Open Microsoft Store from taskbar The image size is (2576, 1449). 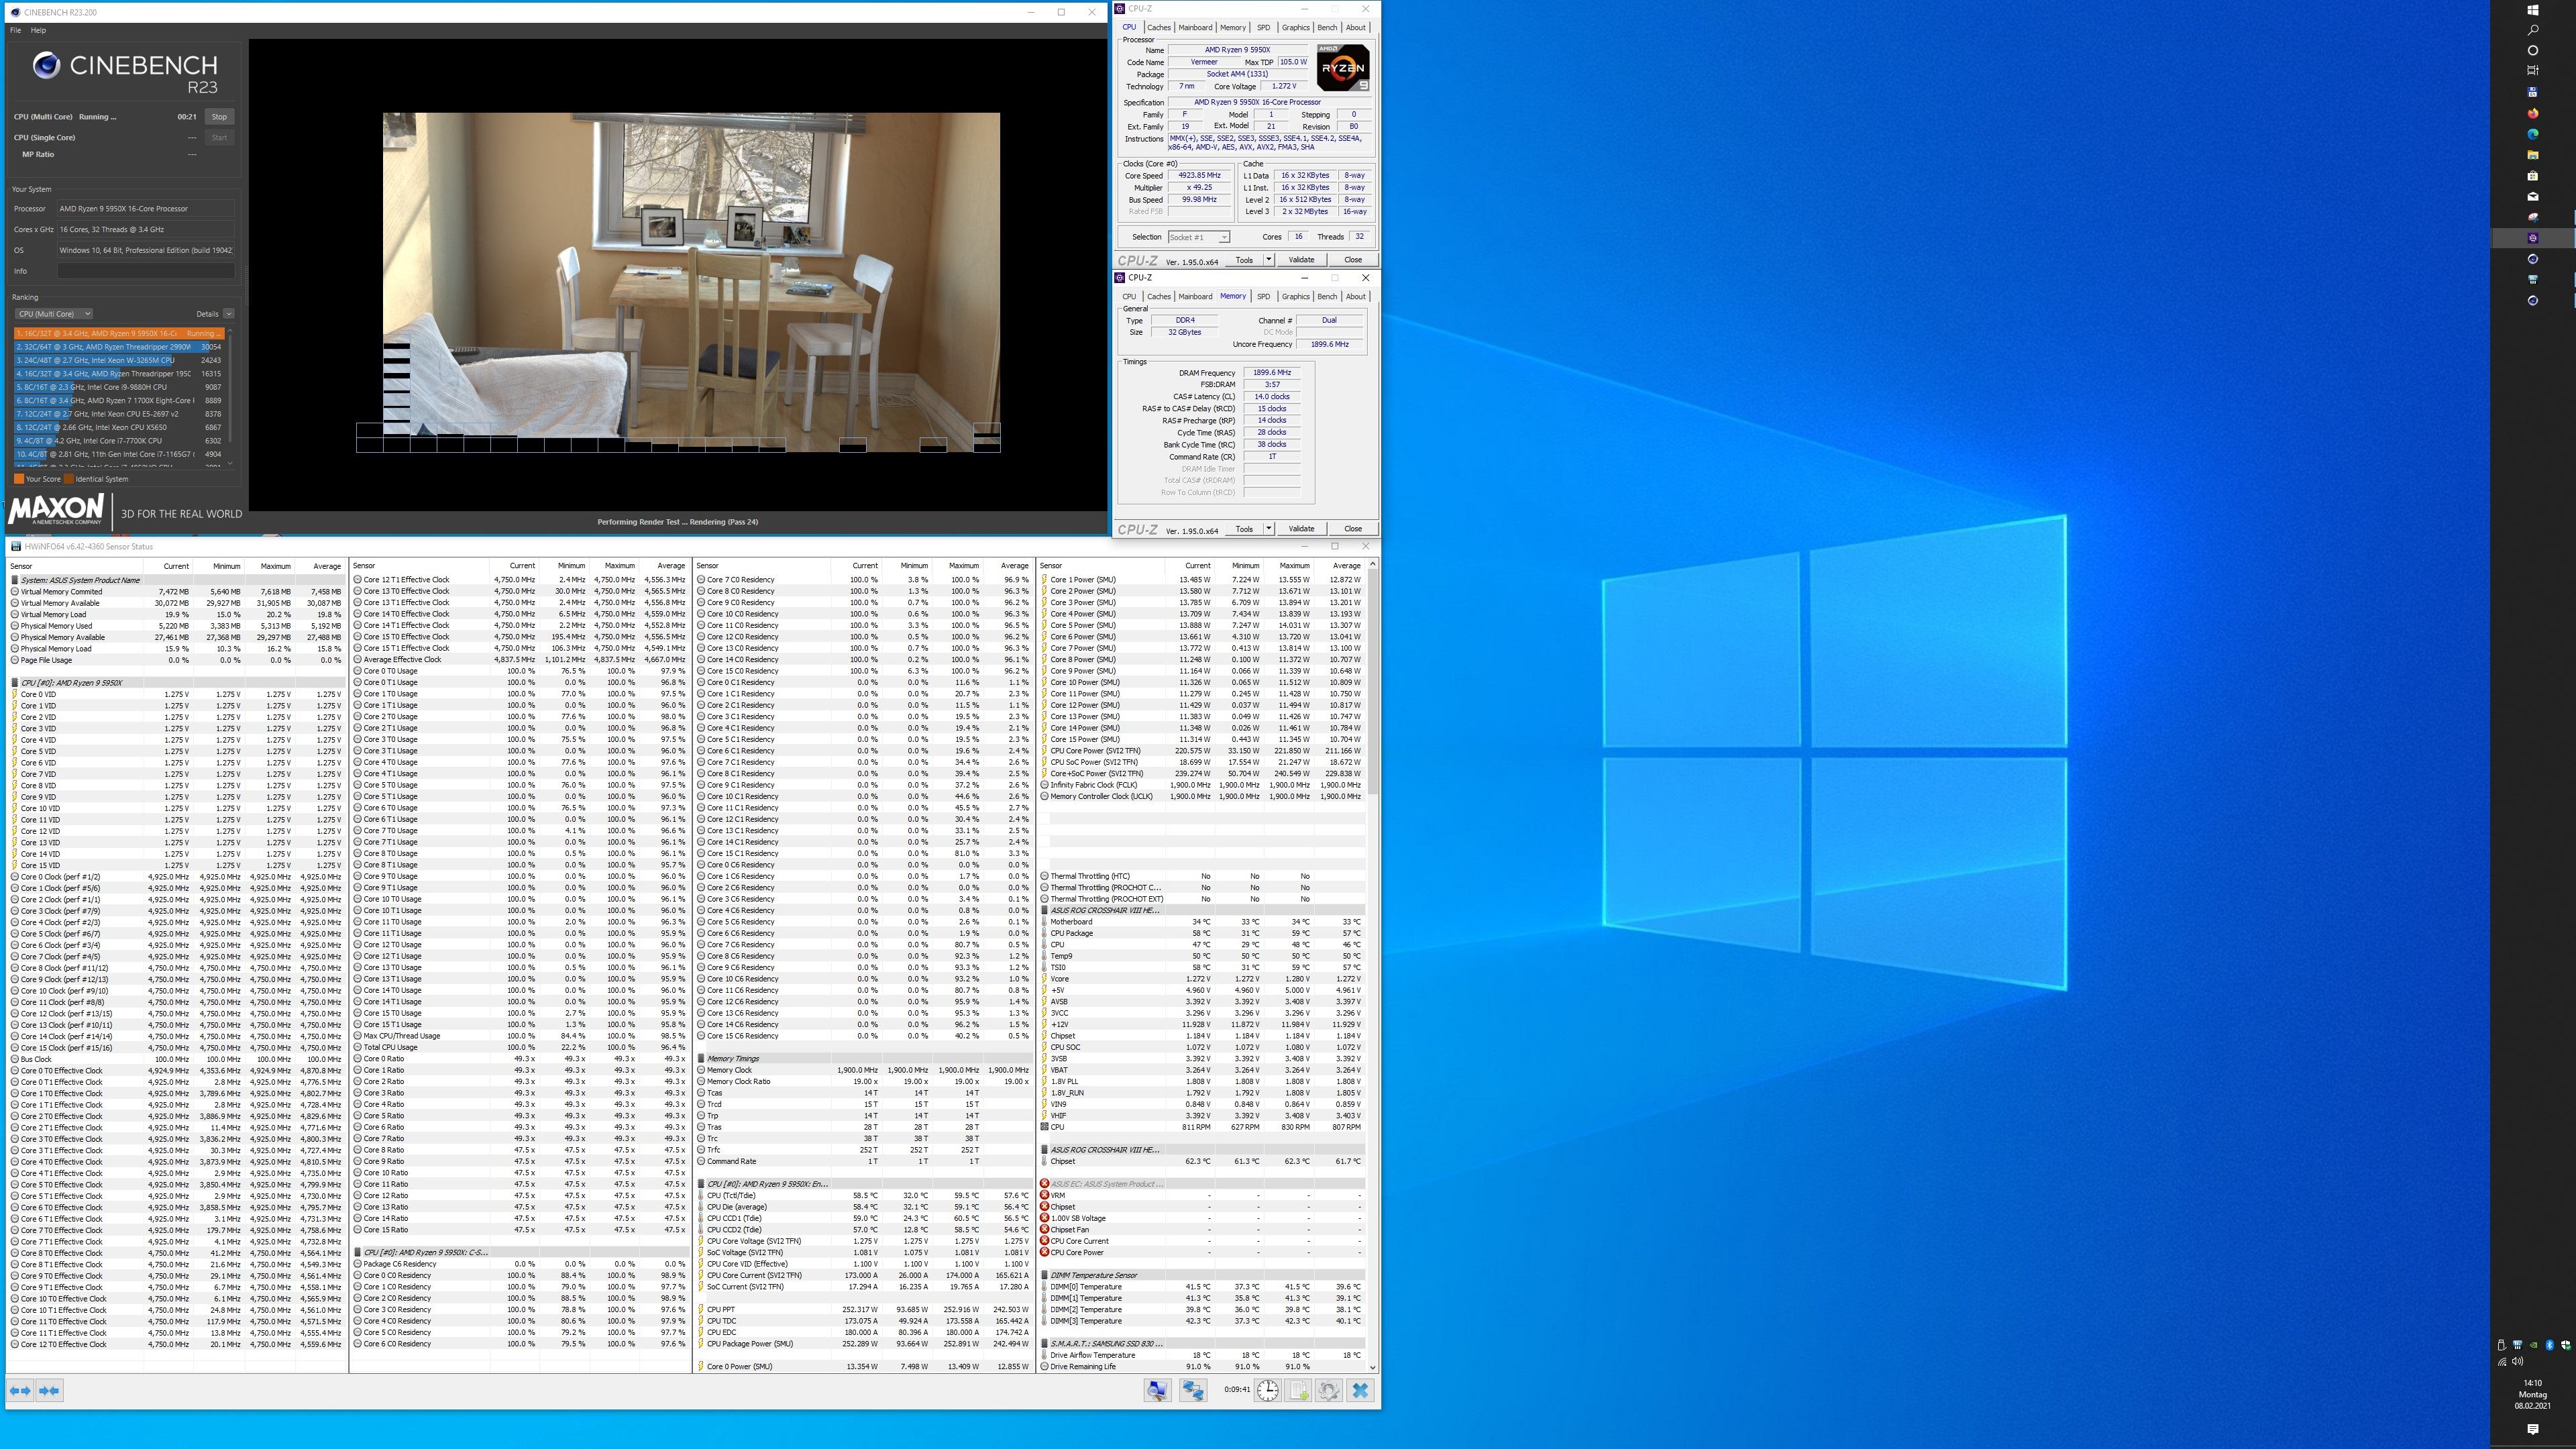[x=2533, y=175]
